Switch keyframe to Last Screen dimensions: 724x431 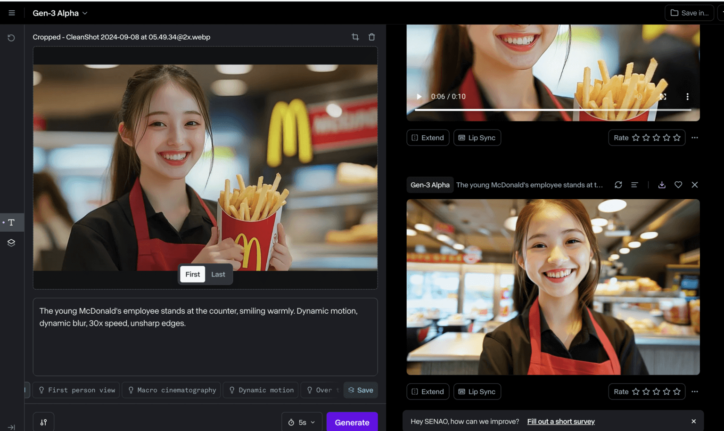[x=218, y=274]
